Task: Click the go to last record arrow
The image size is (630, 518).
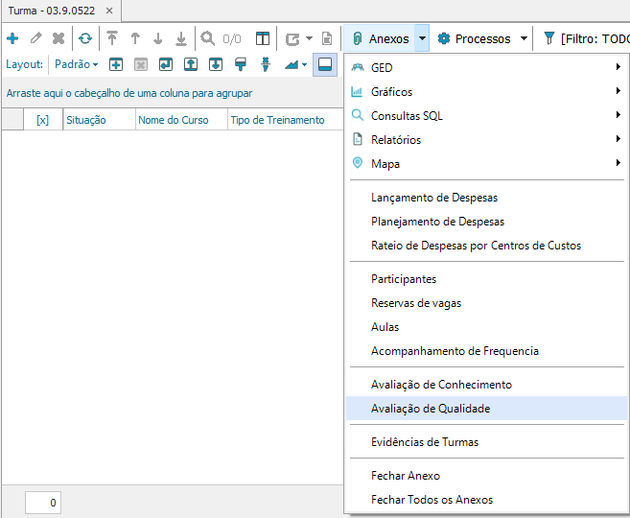Action: tap(180, 39)
